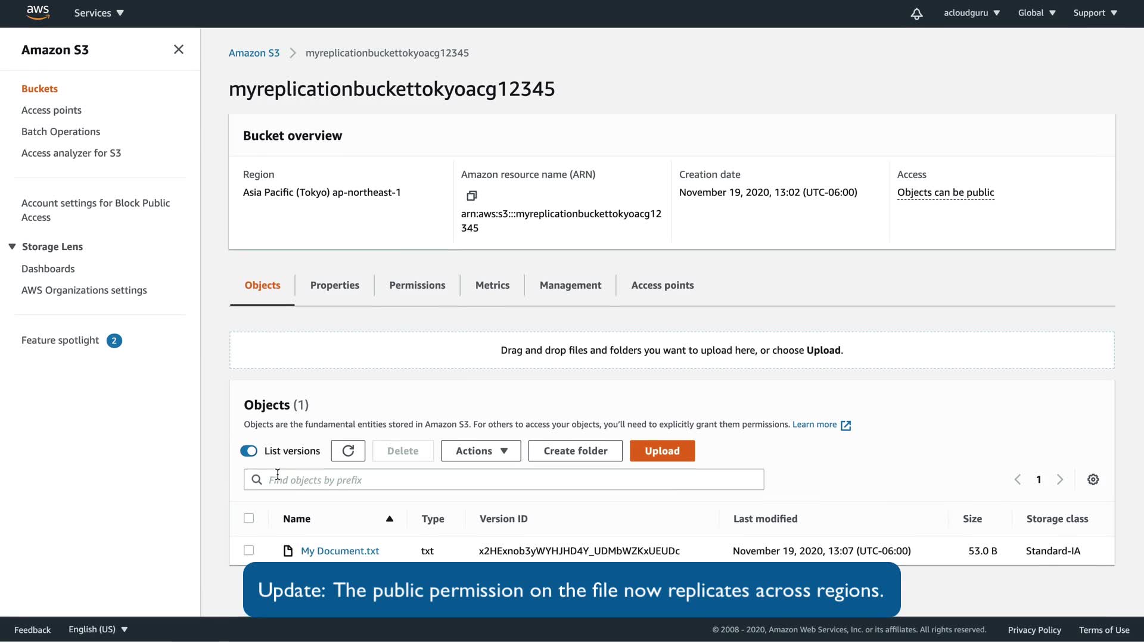Switch to the Permissions tab
Image resolution: width=1144 pixels, height=643 pixels.
click(x=417, y=285)
